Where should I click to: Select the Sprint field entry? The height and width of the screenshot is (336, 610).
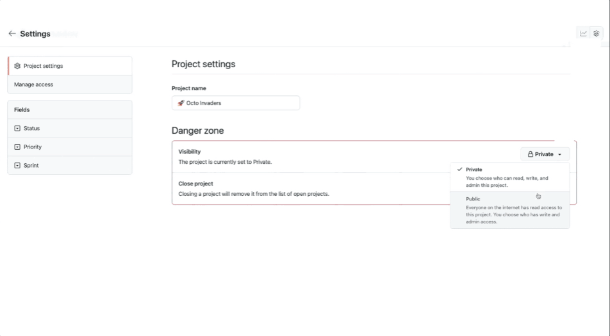(x=31, y=166)
